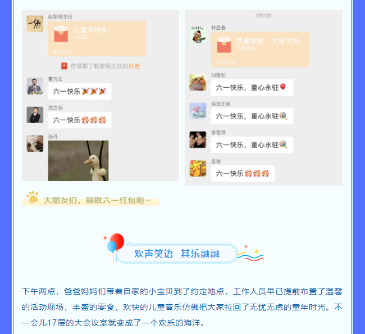Click the orange 红包 link text

pos(134,66)
